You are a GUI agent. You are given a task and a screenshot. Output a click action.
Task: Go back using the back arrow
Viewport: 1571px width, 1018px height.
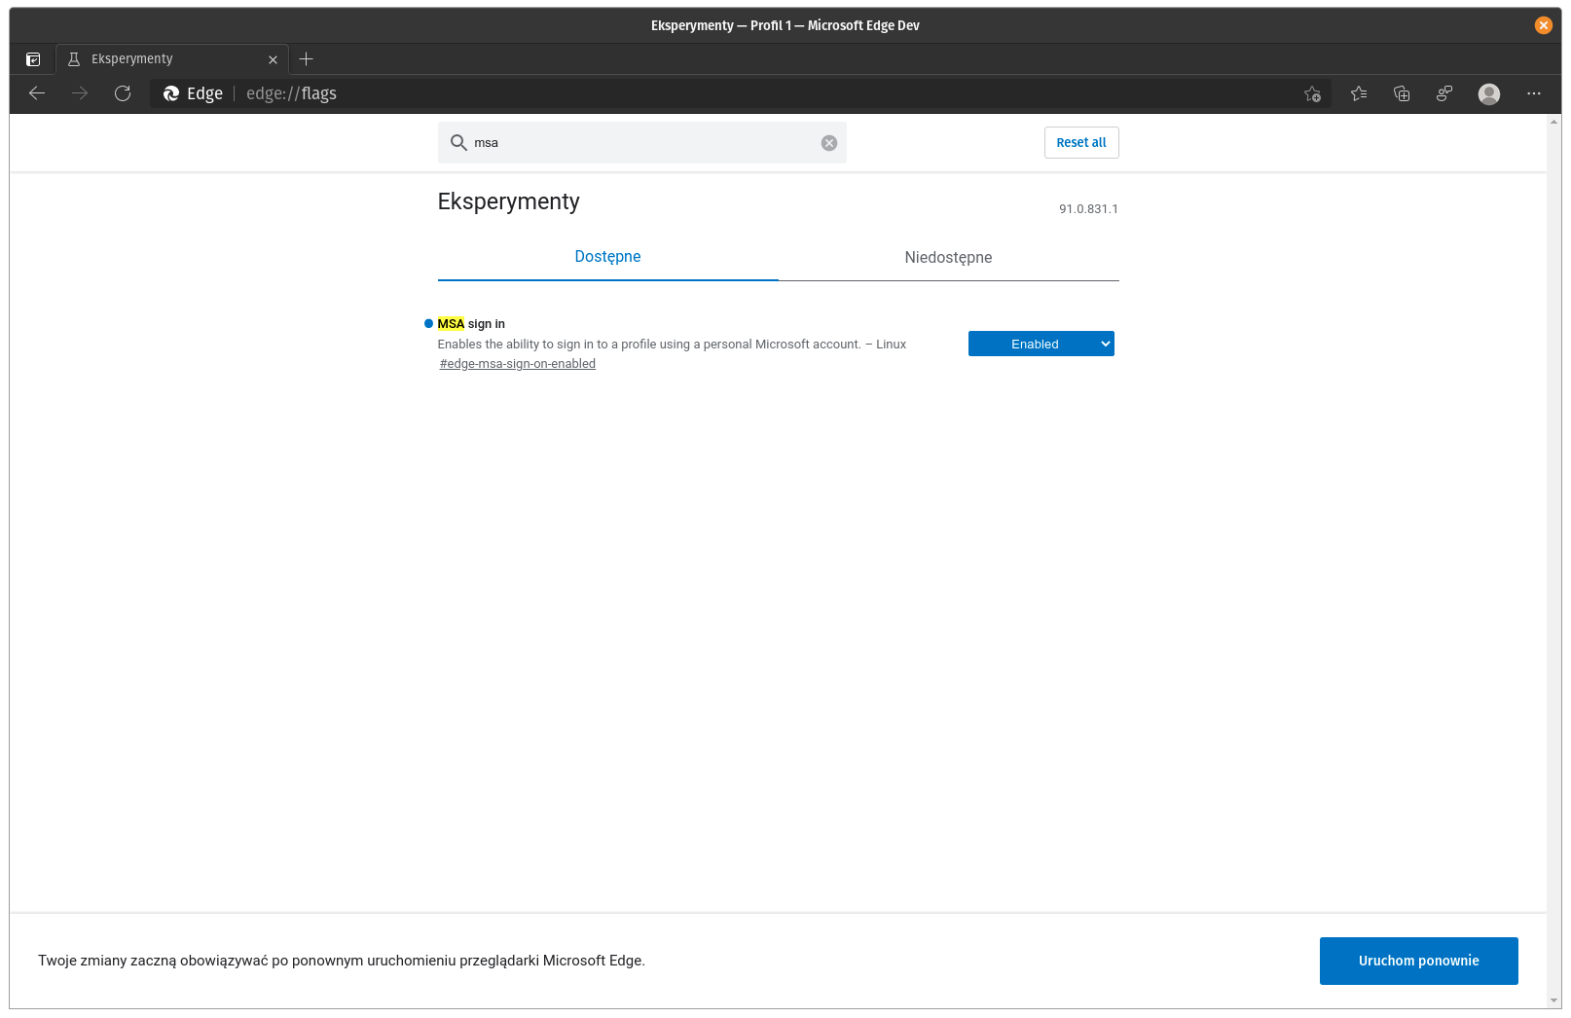pos(37,93)
